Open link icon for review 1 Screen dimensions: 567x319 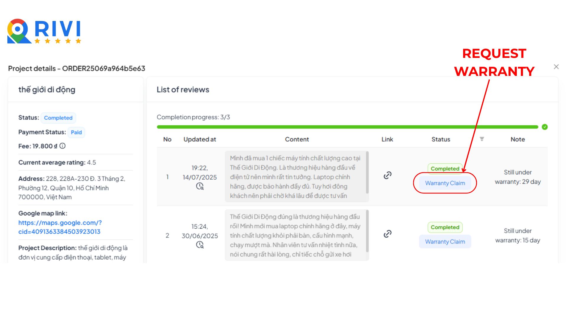(x=387, y=175)
